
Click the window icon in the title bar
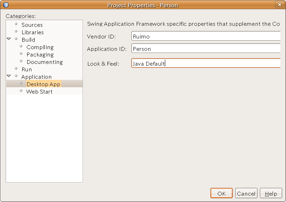pyautogui.click(x=5, y=5)
